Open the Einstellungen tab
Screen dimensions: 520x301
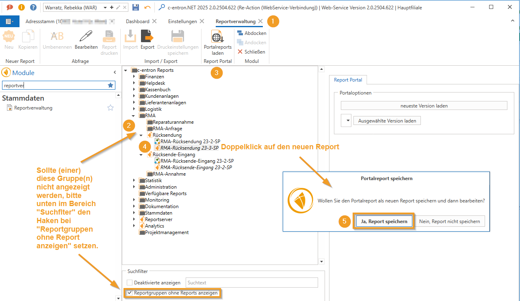182,21
